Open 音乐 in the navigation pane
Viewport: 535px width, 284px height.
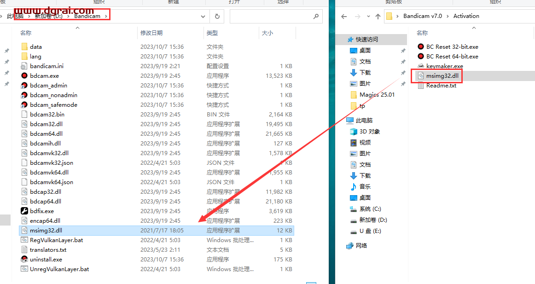pos(365,187)
